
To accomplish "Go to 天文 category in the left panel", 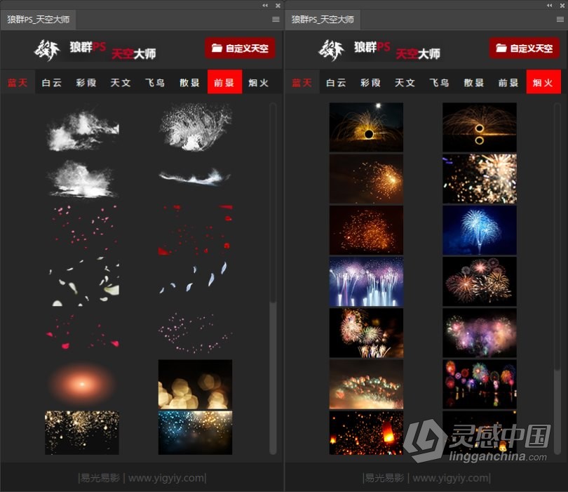I will pos(121,82).
